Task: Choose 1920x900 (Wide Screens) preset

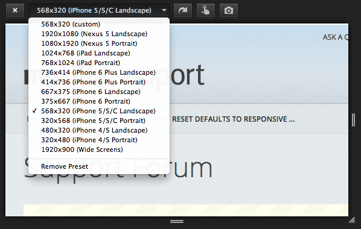Action: tap(99, 149)
